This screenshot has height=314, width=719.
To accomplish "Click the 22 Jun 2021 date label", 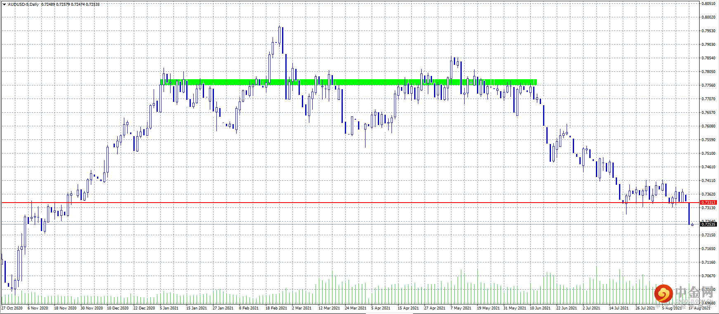I will (567, 308).
